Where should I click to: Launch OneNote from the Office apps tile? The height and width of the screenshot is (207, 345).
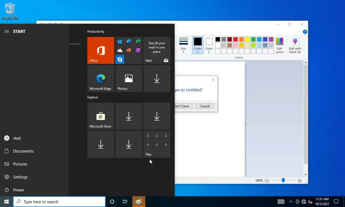click(x=138, y=50)
